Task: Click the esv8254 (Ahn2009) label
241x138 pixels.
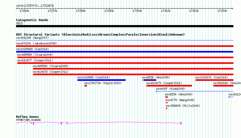Action: point(179,94)
